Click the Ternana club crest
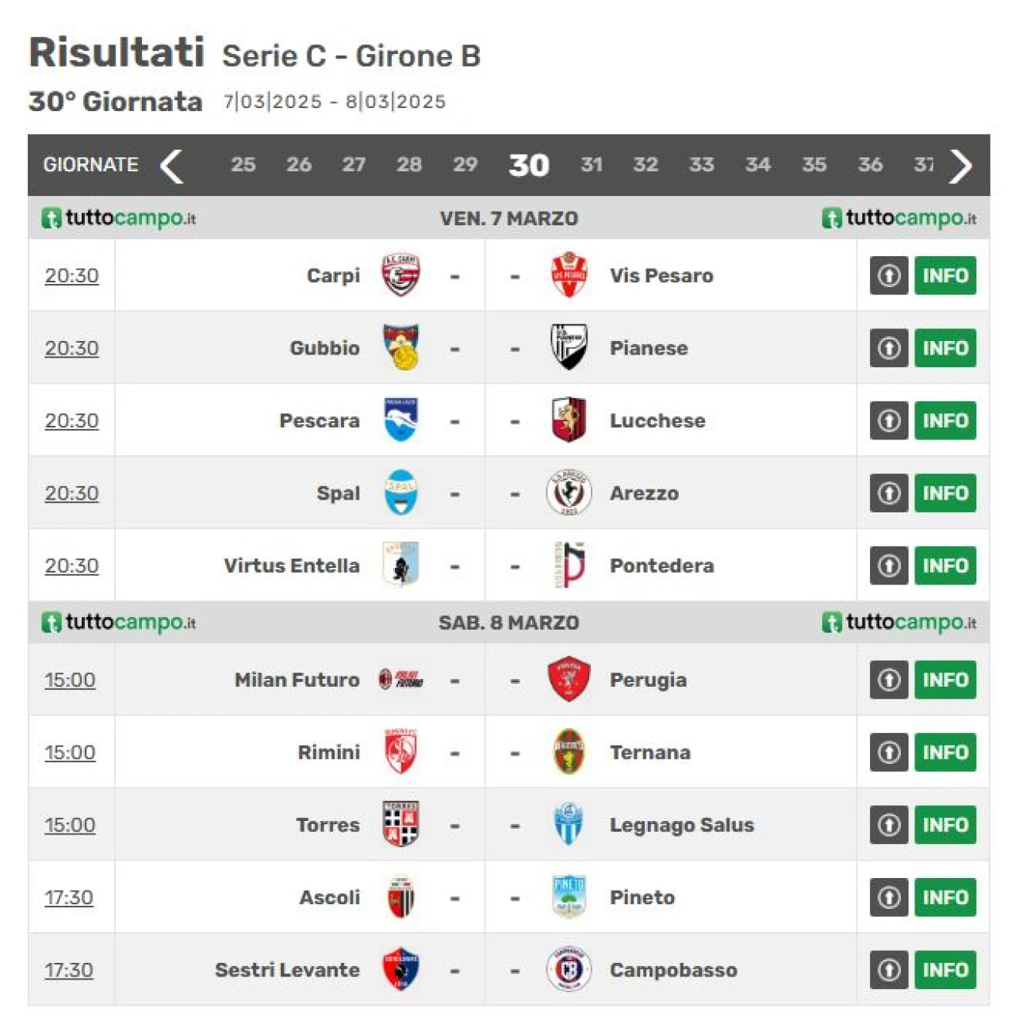The image size is (1015, 1020). (569, 752)
